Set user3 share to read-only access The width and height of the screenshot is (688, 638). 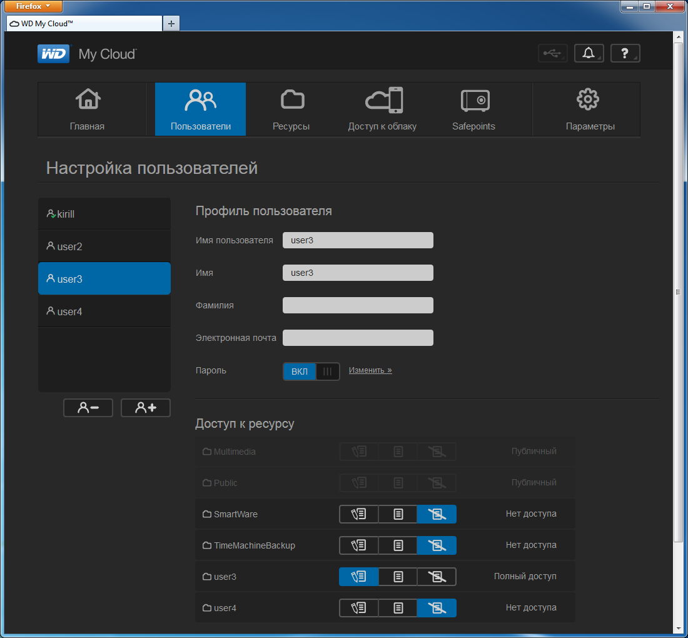[x=398, y=577]
